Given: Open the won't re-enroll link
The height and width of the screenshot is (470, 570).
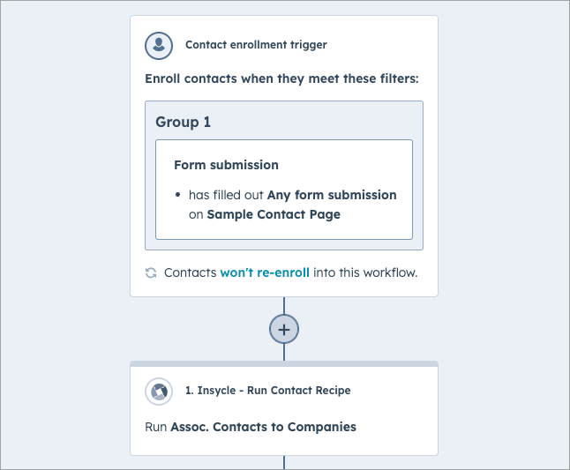Looking at the screenshot, I should [x=265, y=272].
